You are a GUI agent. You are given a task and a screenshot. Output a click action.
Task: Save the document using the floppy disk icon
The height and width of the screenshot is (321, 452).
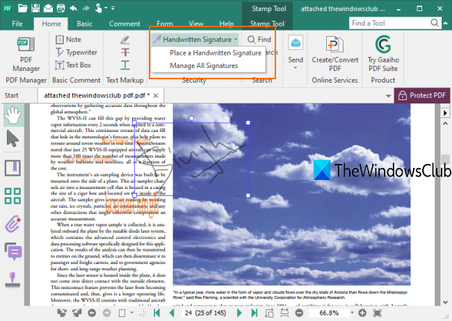[x=35, y=8]
